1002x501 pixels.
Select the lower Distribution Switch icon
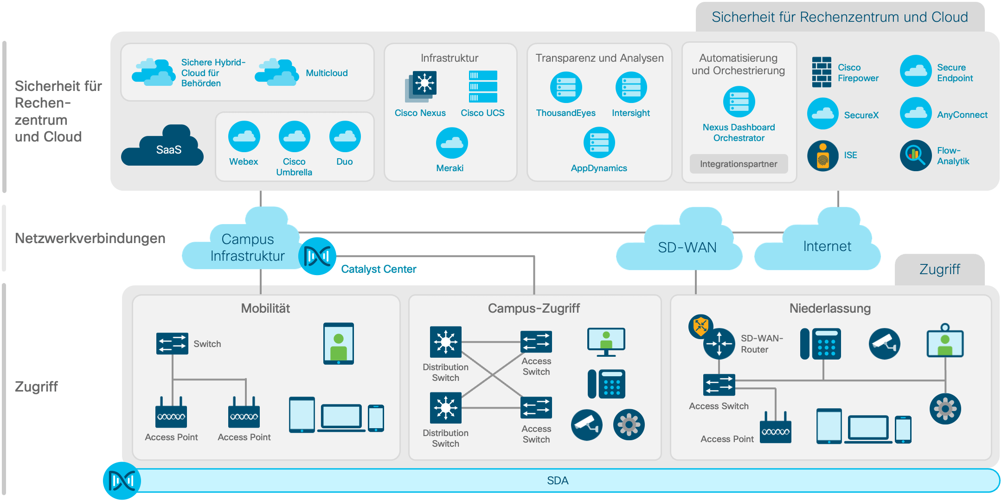coord(446,408)
